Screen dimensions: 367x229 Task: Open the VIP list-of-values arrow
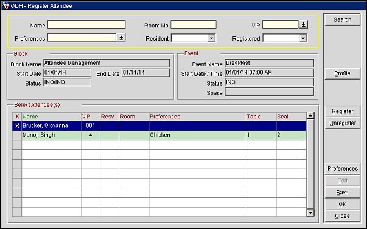click(x=304, y=24)
